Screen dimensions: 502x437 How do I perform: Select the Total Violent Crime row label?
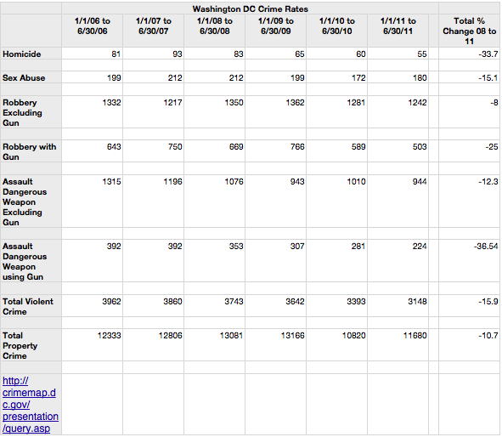click(28, 307)
